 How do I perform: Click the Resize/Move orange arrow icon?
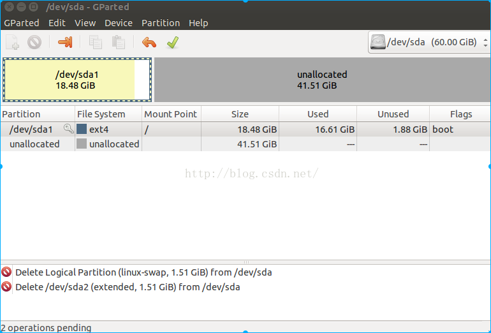pyautogui.click(x=65, y=42)
